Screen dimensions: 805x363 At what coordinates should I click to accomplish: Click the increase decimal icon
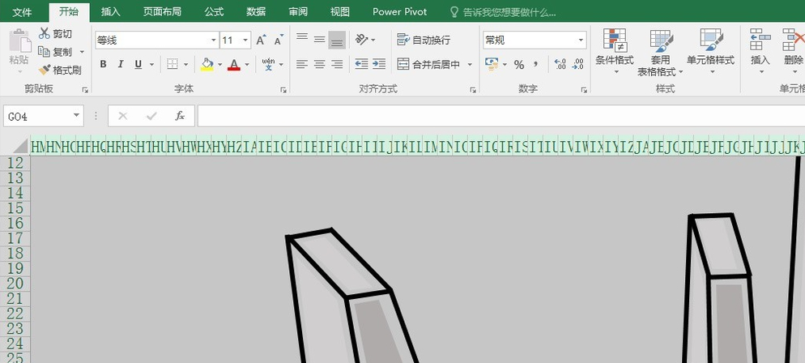(560, 64)
